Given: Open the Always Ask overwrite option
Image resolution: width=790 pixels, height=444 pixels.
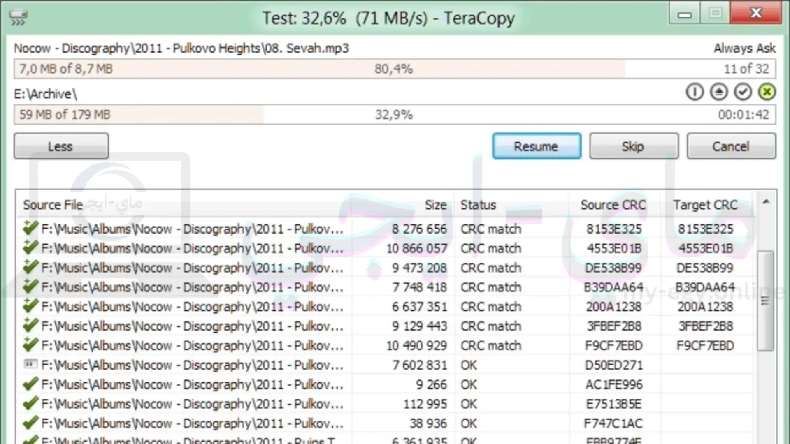Looking at the screenshot, I should pos(744,49).
